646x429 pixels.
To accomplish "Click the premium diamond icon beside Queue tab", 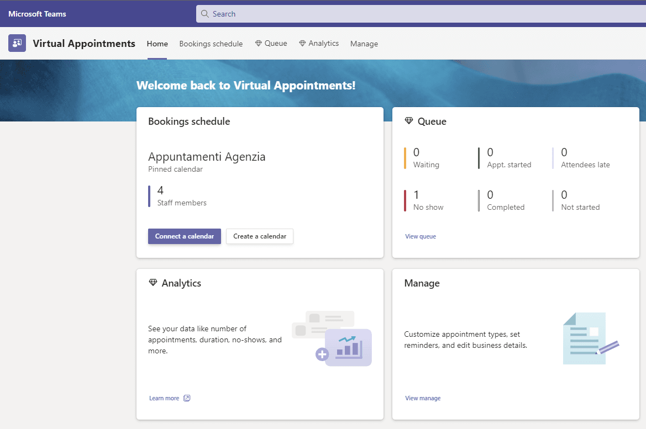I will pyautogui.click(x=258, y=43).
